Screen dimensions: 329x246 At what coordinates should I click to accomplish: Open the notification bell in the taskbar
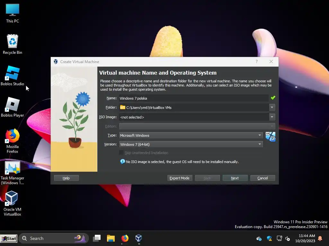pyautogui.click(x=320, y=238)
